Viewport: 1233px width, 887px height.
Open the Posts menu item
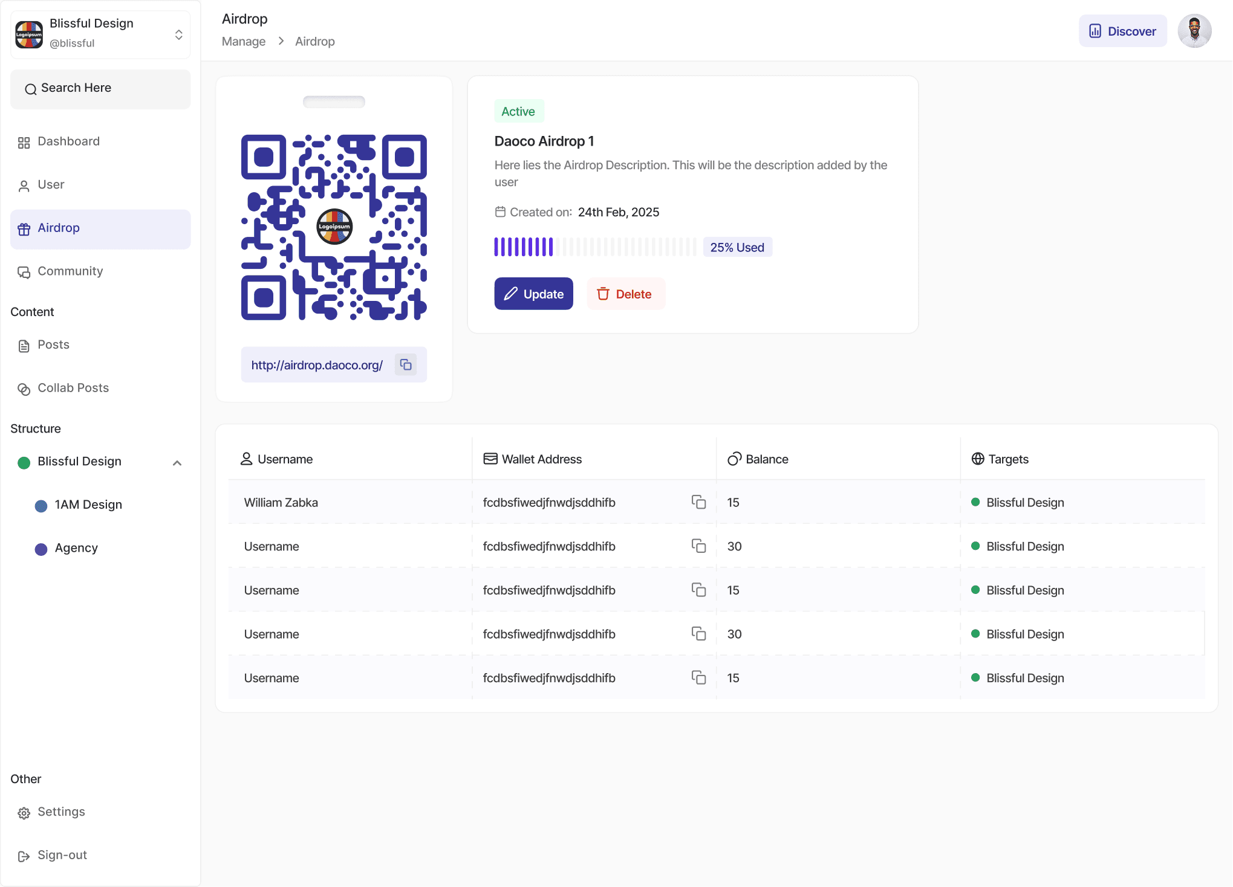point(53,345)
